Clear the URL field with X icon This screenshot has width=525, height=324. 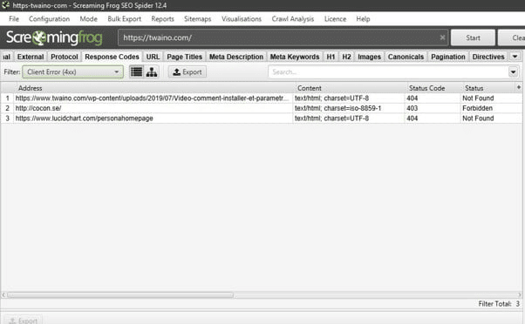(x=442, y=37)
